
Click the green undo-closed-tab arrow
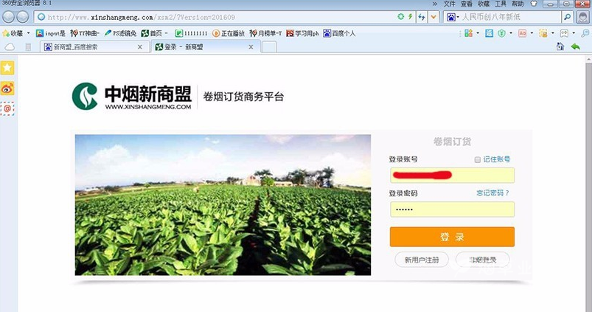575,46
